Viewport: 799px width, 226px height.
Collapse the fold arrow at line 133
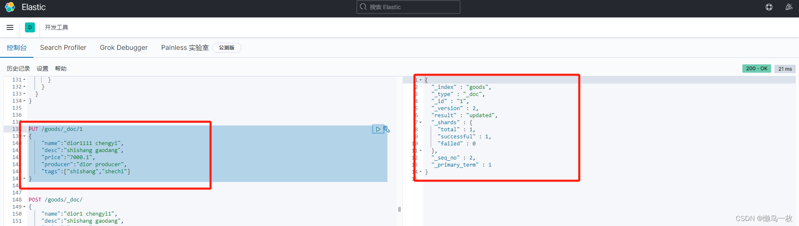tap(24, 94)
